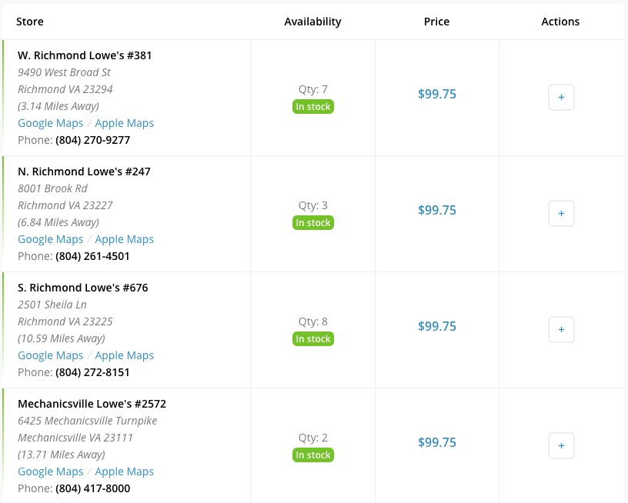628x503 pixels.
Task: Click the $99.75 price for Mechanicsville store
Action: tap(436, 442)
